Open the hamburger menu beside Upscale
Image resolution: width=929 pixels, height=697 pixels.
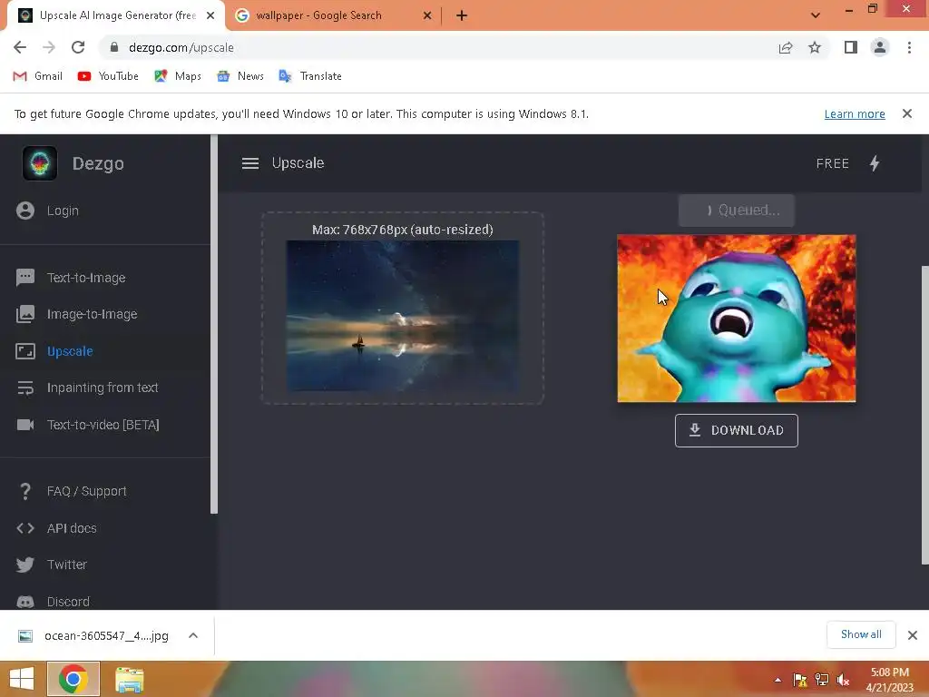click(x=250, y=163)
